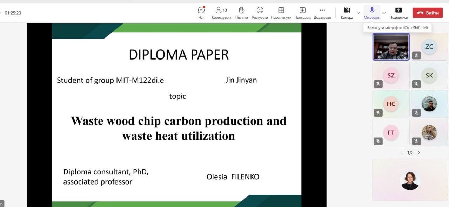Select the SZ participant tile

pyautogui.click(x=391, y=75)
